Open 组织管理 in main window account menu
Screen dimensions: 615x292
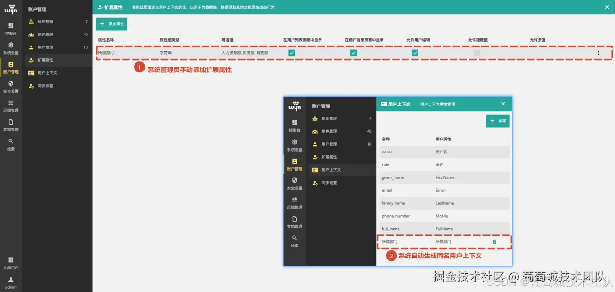tap(58, 22)
